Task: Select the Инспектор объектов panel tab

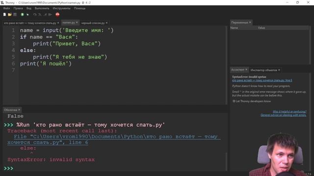Action: click(263, 70)
